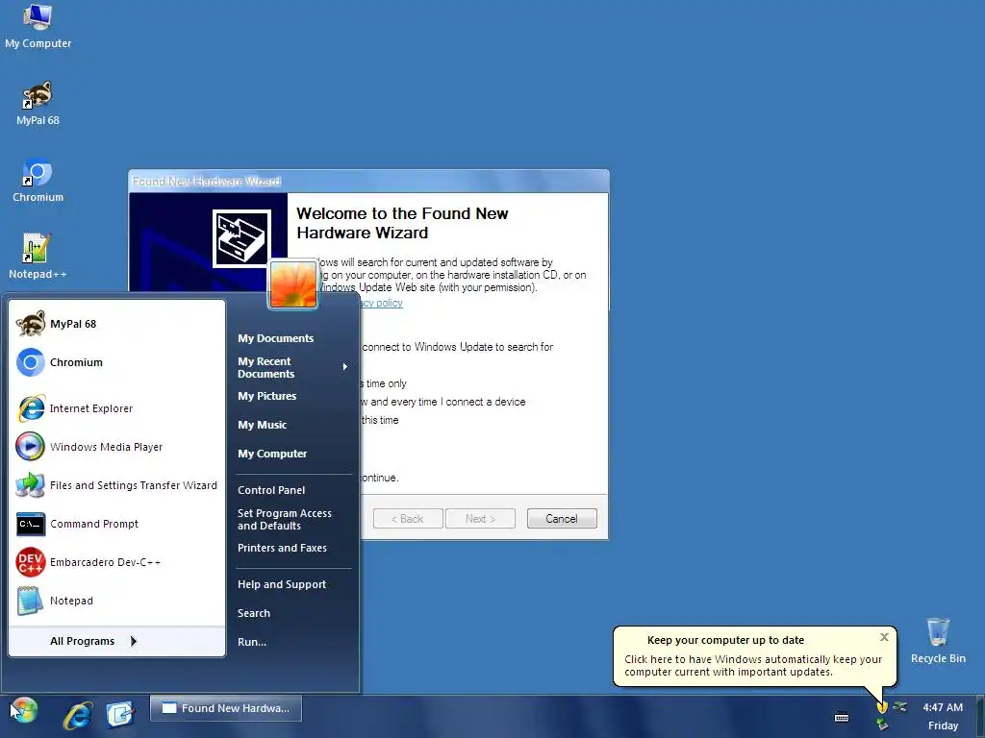Open Search from Start menu

click(x=254, y=613)
